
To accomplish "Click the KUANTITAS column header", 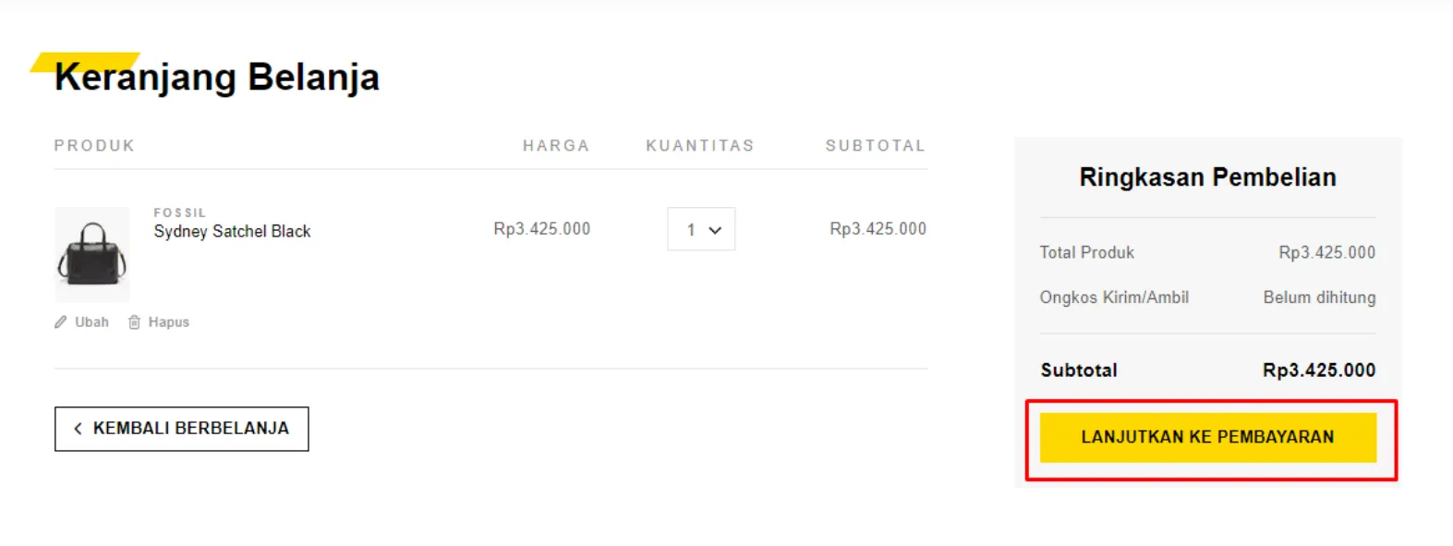I will click(x=700, y=146).
